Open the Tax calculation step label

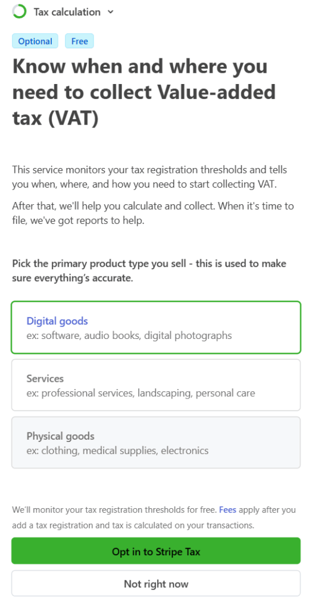[67, 12]
